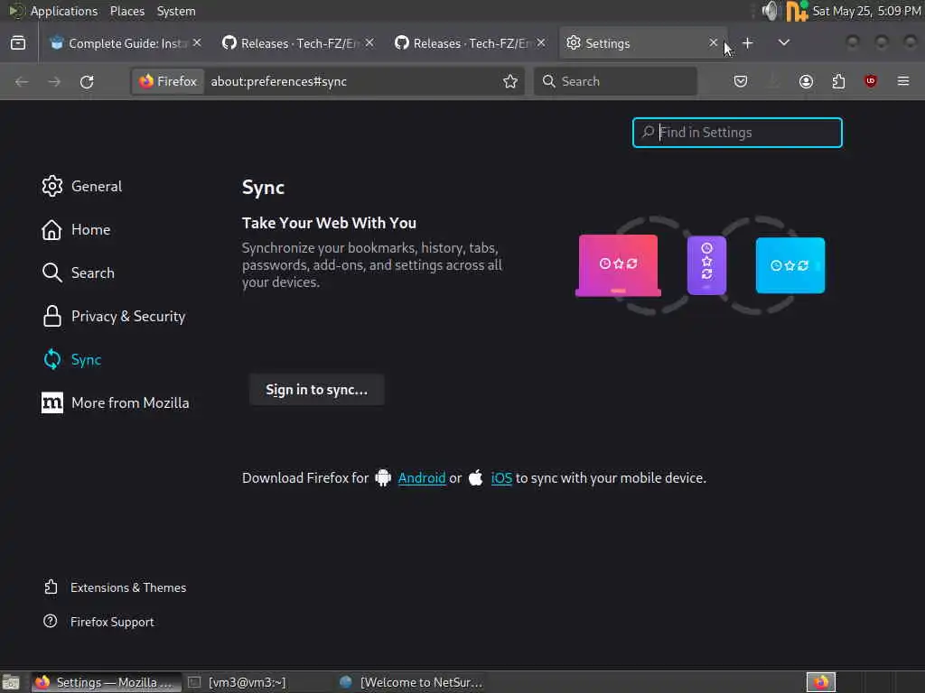Open Firefox account menu icon
925x693 pixels.
806,81
